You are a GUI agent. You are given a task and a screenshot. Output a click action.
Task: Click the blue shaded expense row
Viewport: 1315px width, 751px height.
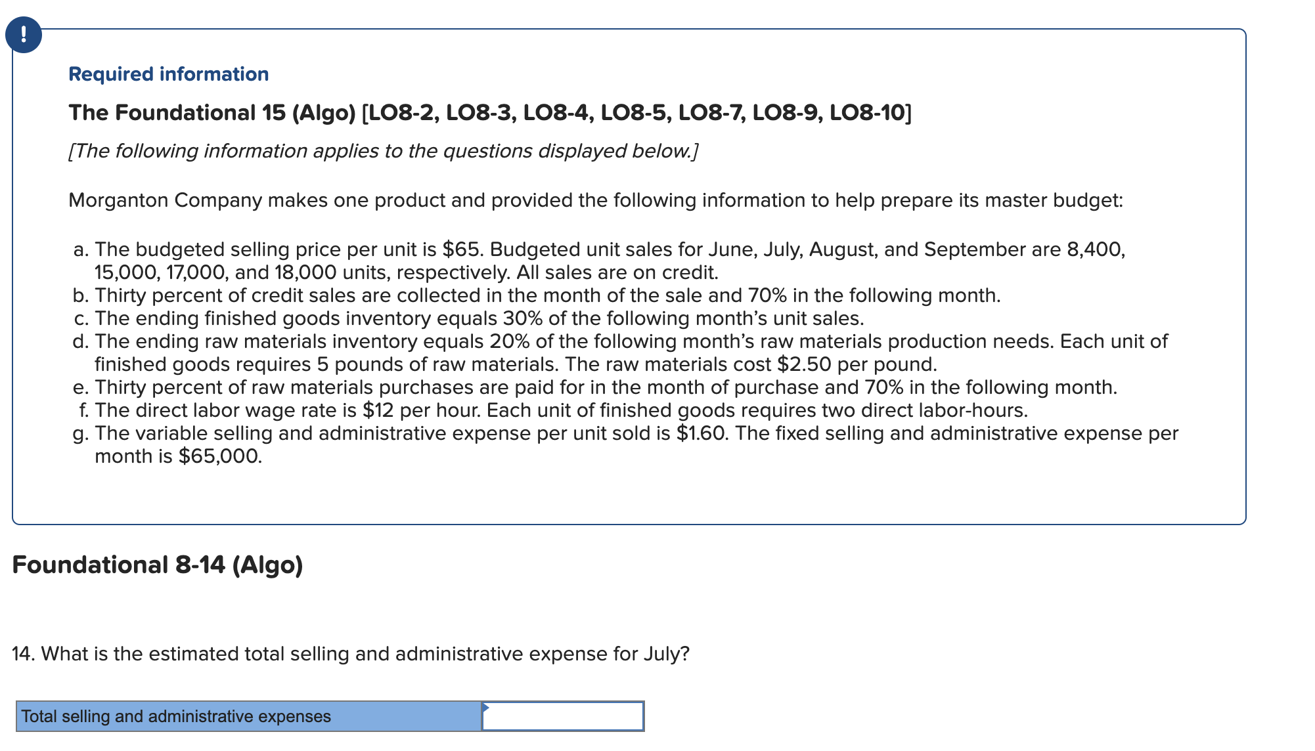[x=250, y=716]
